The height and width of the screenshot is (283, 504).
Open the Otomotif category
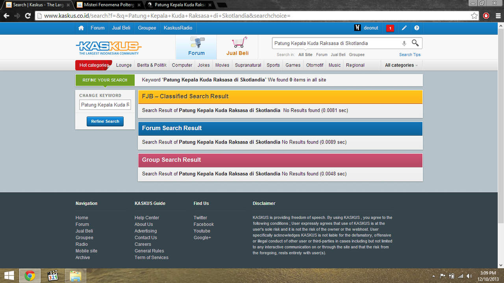point(315,65)
